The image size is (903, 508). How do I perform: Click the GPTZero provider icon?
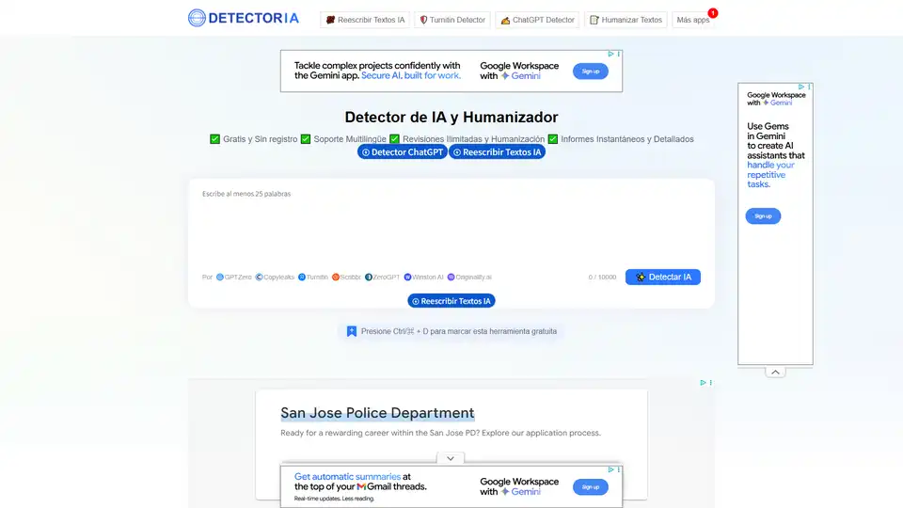tap(219, 277)
